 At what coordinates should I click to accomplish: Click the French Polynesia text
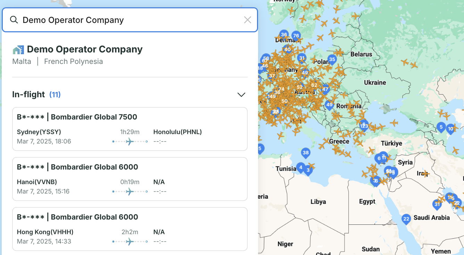tap(74, 61)
